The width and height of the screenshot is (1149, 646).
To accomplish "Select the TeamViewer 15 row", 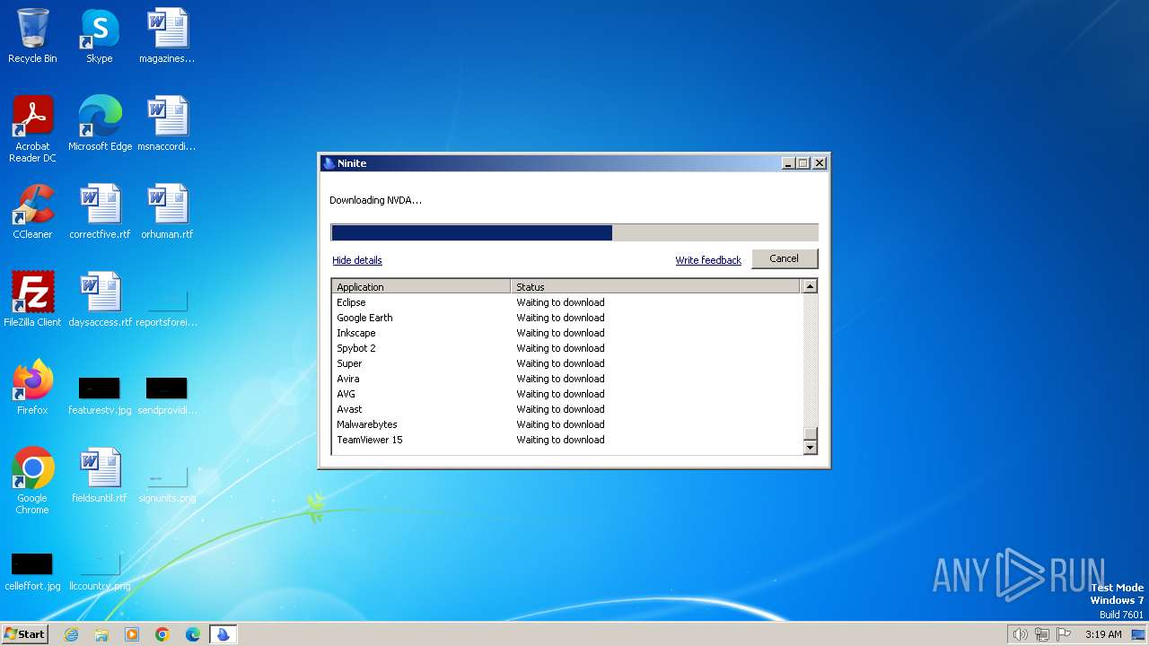I will point(566,440).
